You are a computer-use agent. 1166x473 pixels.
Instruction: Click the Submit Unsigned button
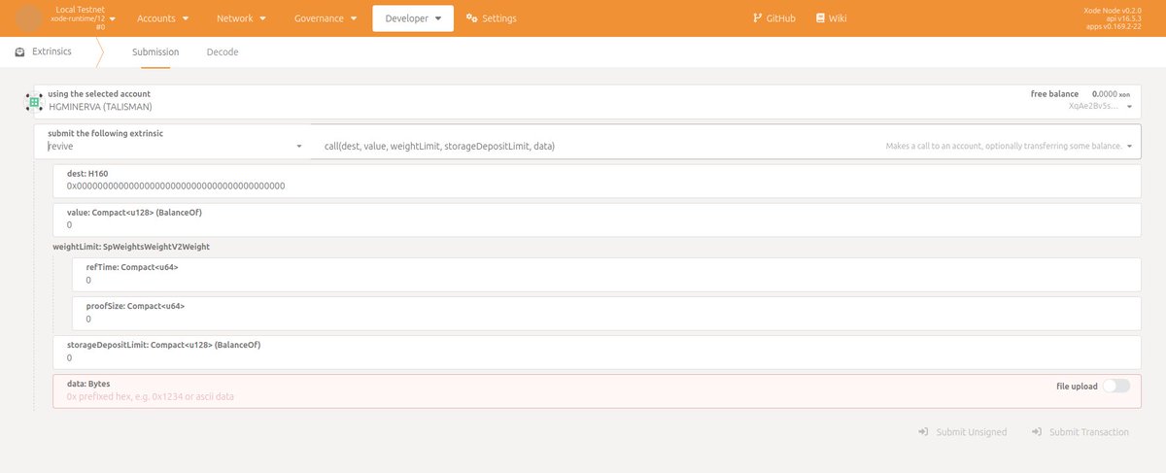962,432
